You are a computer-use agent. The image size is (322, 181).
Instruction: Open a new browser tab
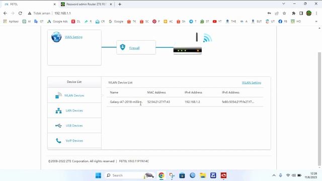pos(120,4)
